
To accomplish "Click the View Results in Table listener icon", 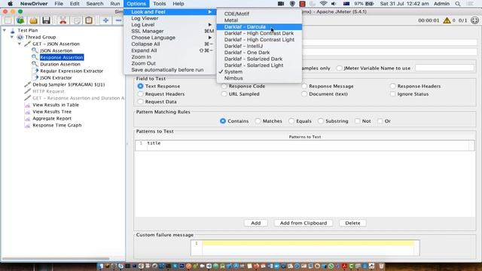I will point(27,105).
